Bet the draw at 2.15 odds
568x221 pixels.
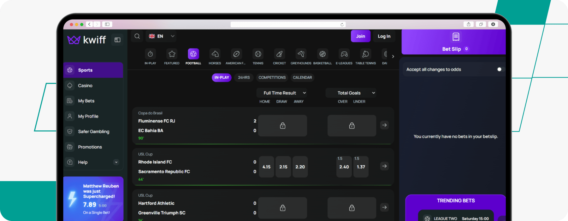[x=283, y=167]
